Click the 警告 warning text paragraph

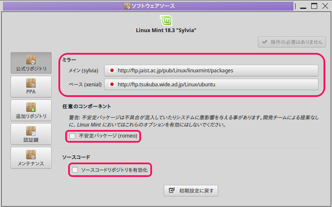tap(194, 121)
